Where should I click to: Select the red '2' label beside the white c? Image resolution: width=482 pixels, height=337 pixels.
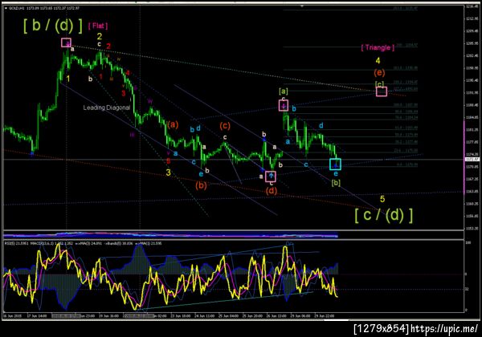pyautogui.click(x=108, y=47)
